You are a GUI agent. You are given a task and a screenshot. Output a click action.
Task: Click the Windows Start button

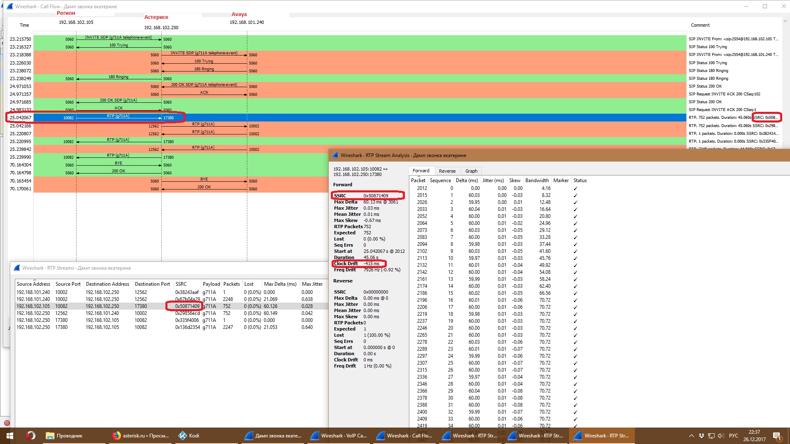tap(10, 435)
